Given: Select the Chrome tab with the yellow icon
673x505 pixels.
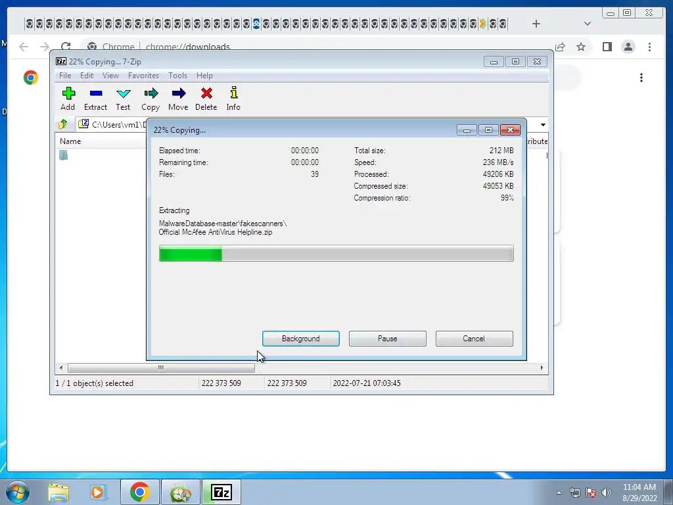Looking at the screenshot, I should click(x=483, y=24).
